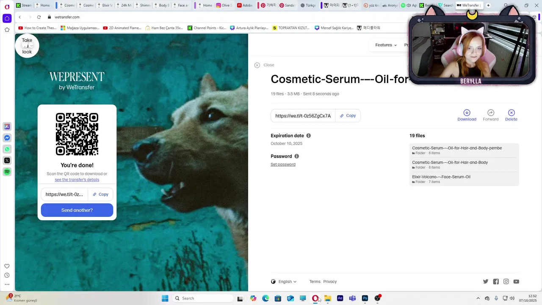Open File Explorer from the taskbar

(328, 298)
